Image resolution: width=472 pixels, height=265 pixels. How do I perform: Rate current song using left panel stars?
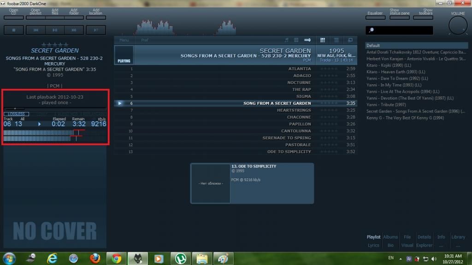point(55,45)
